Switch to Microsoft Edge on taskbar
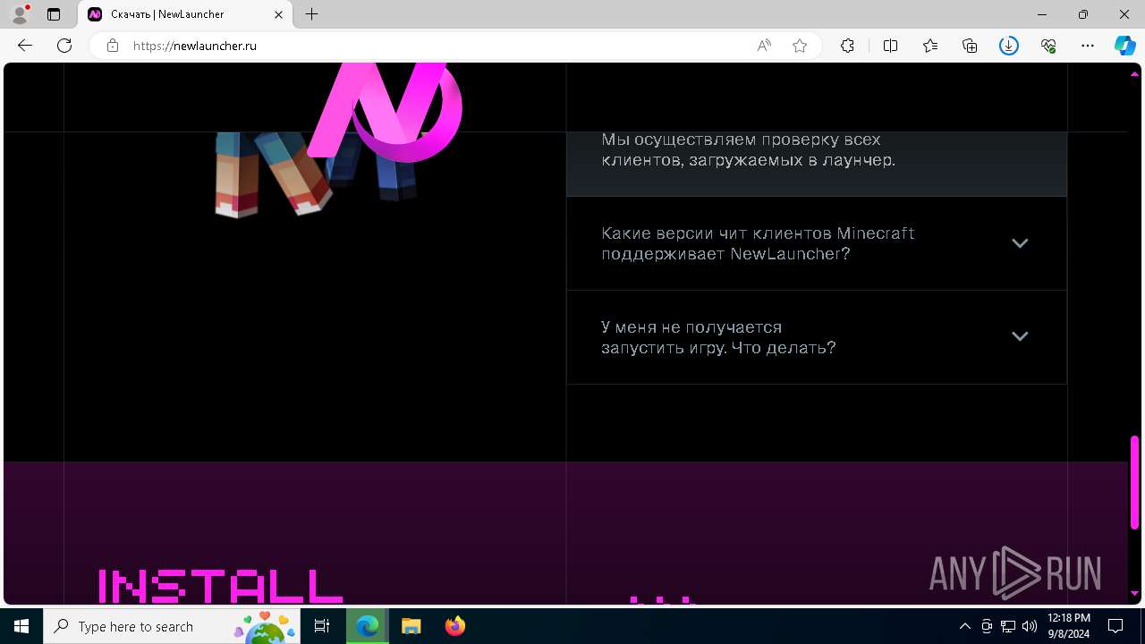Image resolution: width=1145 pixels, height=644 pixels. pos(368,626)
